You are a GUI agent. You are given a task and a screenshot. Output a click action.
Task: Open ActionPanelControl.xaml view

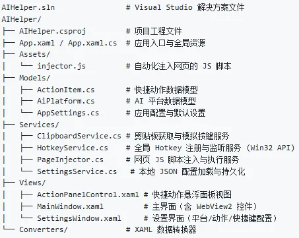(88, 194)
